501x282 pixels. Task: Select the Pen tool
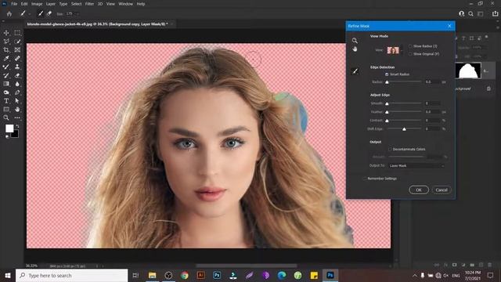coord(17,92)
